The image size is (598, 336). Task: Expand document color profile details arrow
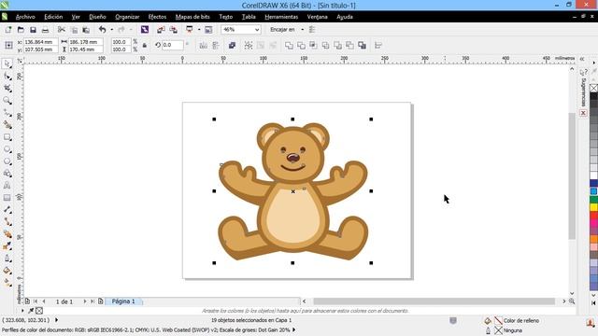pos(294,329)
